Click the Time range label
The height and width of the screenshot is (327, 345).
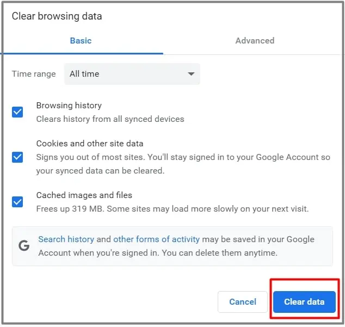click(x=34, y=74)
